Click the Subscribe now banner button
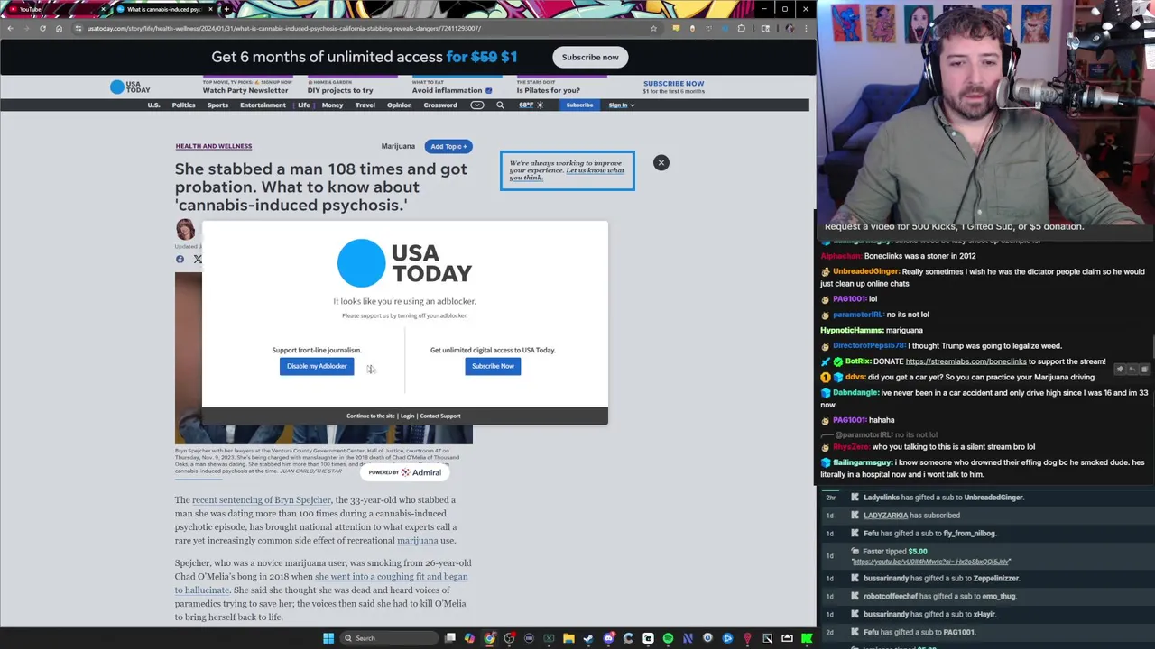The height and width of the screenshot is (649, 1155). coord(590,57)
